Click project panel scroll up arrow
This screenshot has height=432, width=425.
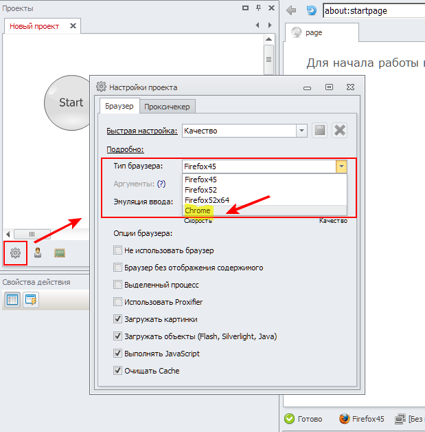[268, 39]
